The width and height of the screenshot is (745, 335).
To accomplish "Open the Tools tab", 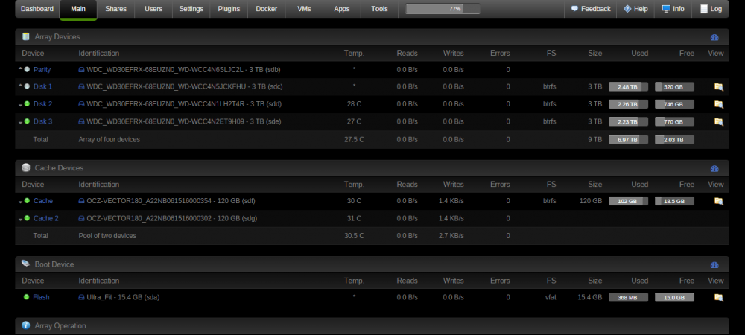I will (379, 9).
